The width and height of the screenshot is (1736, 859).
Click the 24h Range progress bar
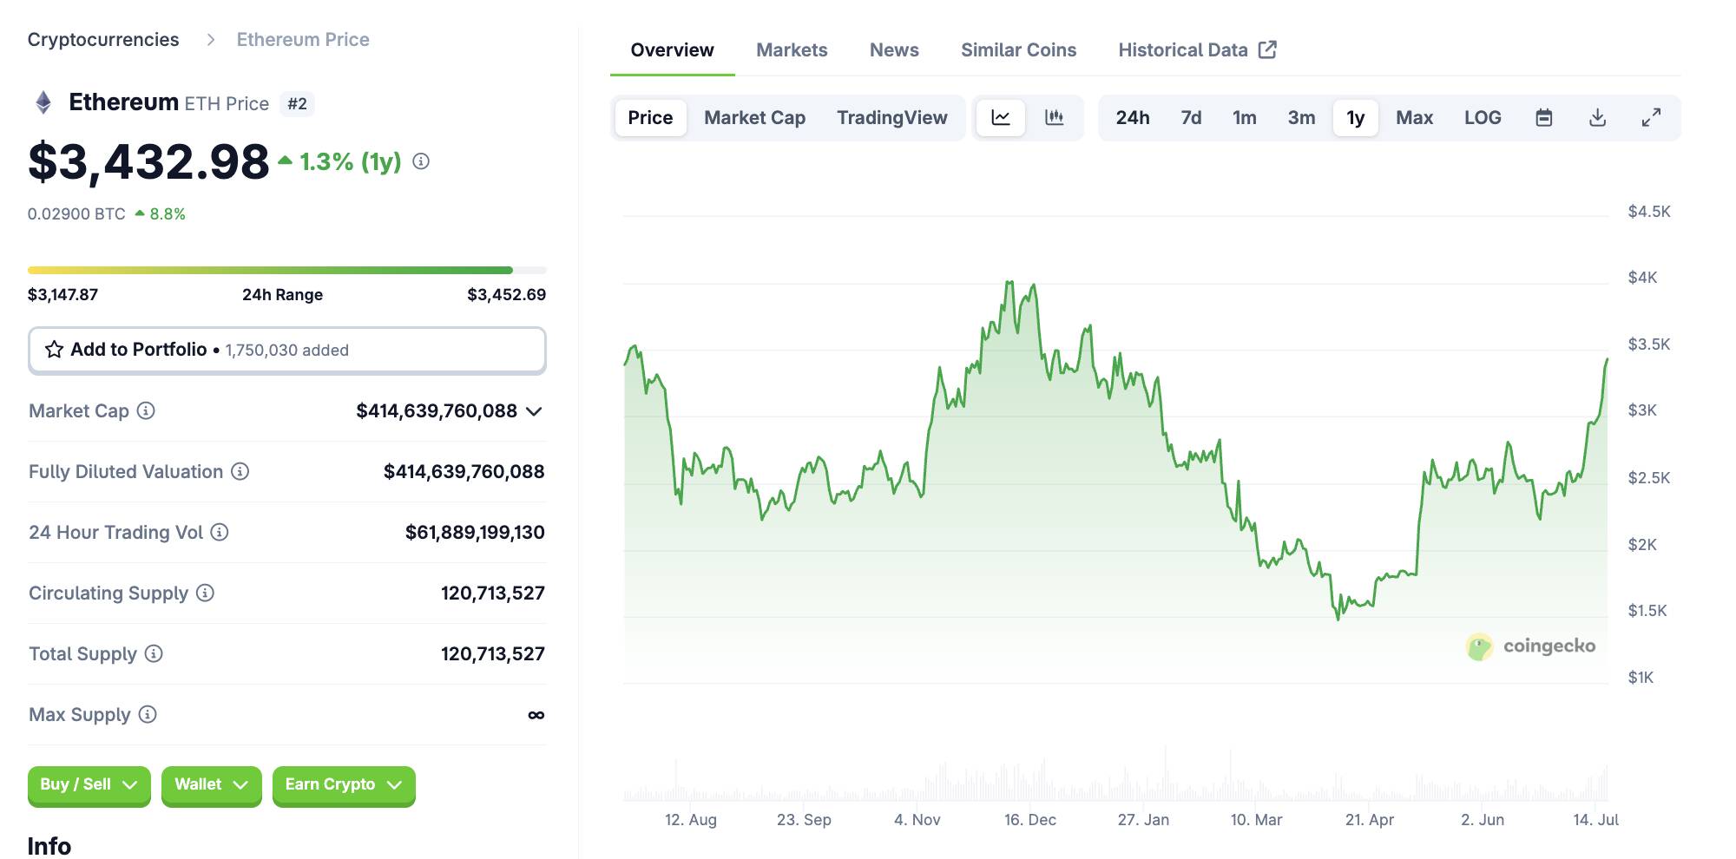(x=287, y=271)
